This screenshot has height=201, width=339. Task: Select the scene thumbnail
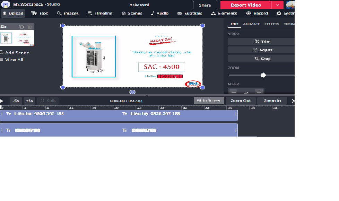click(x=17, y=38)
